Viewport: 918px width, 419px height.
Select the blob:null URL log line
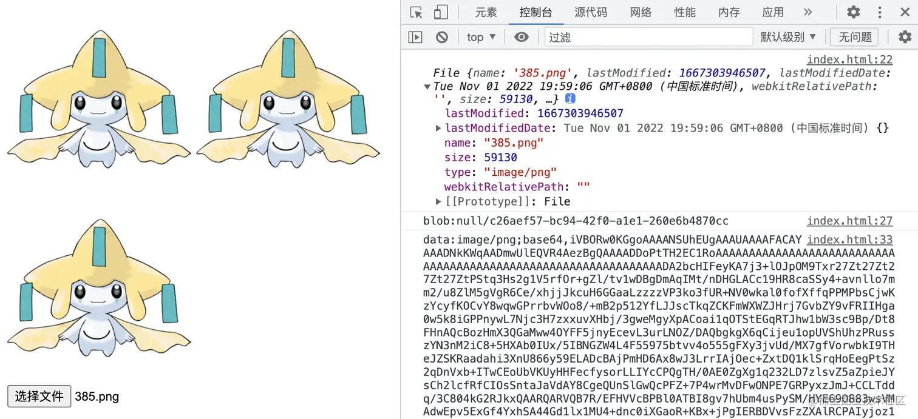coord(576,221)
